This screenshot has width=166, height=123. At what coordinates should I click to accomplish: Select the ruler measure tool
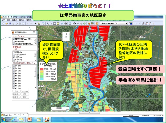pyautogui.click(x=81, y=23)
